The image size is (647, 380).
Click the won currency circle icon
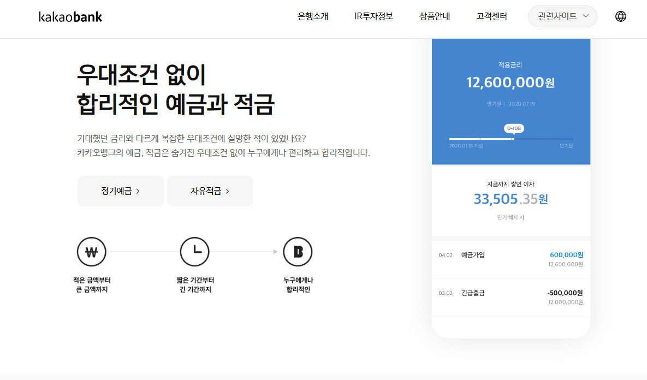click(92, 252)
